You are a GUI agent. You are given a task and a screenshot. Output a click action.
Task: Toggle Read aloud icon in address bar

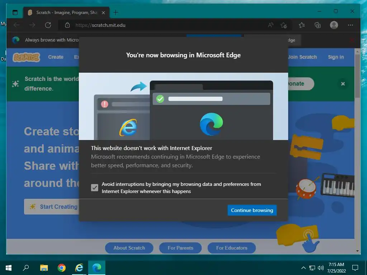pos(271,25)
